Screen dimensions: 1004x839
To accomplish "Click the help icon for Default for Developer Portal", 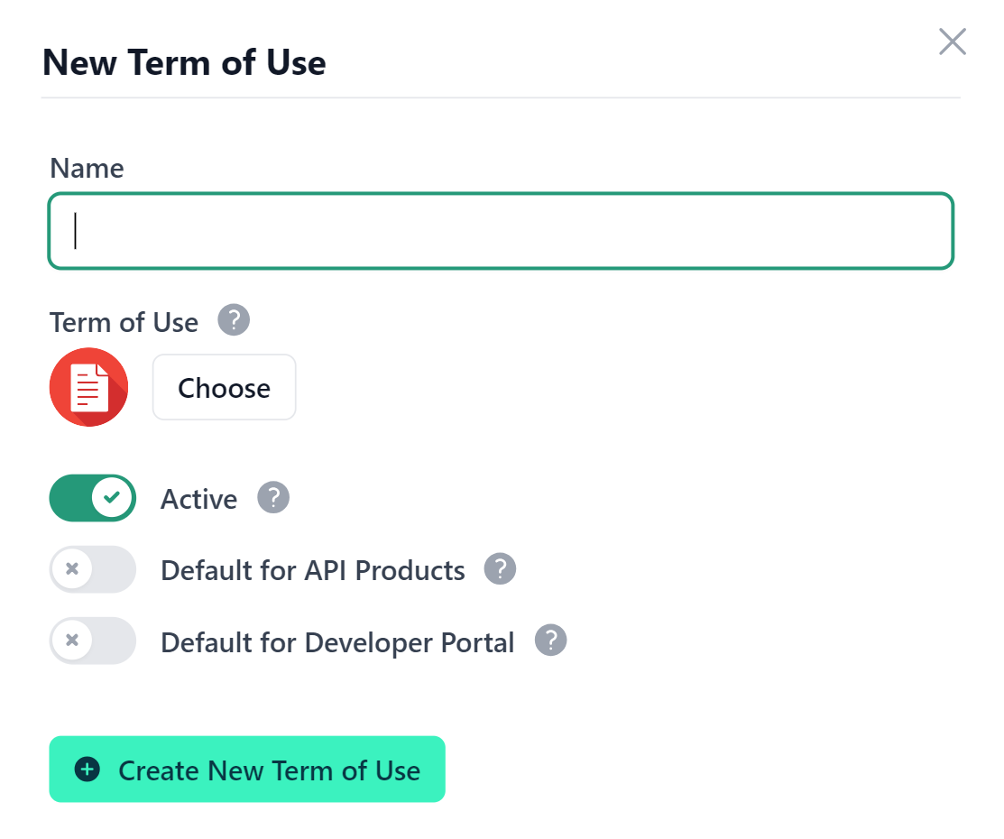I will point(549,641).
